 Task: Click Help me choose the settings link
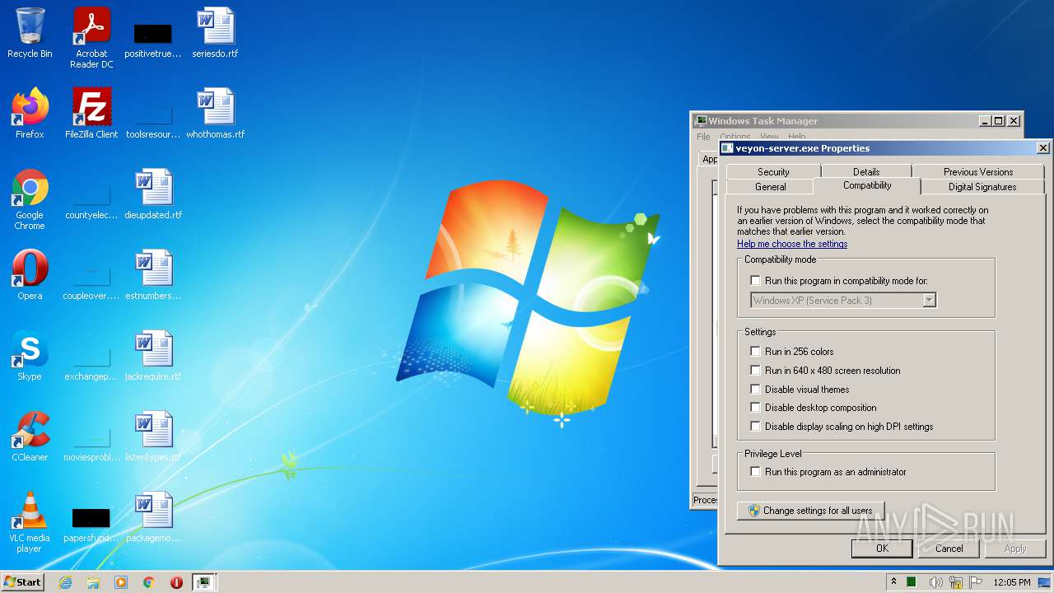pos(792,244)
